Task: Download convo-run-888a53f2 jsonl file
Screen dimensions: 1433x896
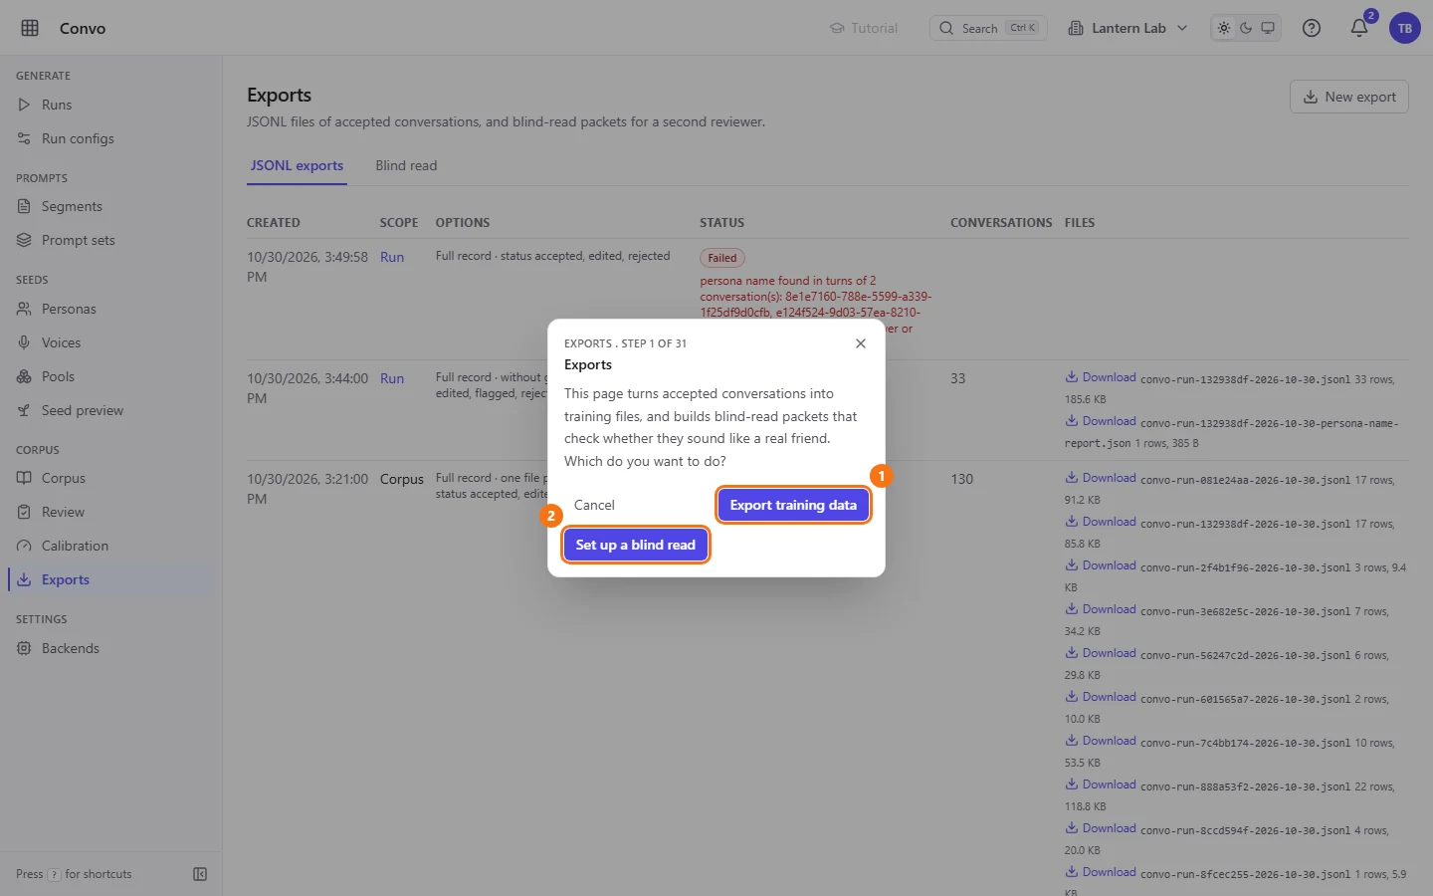Action: (1101, 784)
